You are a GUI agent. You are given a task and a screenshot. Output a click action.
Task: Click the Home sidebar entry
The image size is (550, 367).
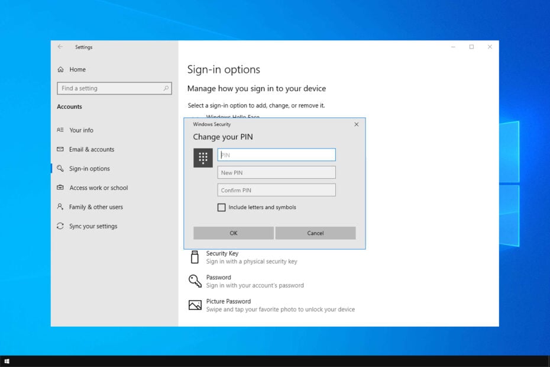pyautogui.click(x=72, y=69)
